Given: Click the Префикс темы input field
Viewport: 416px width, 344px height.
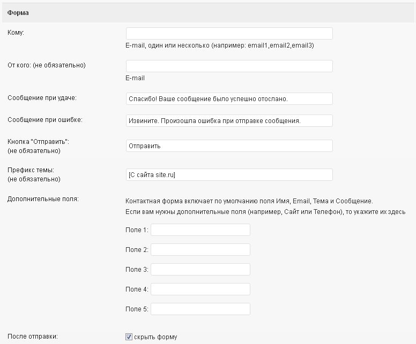Looking at the screenshot, I should coord(229,175).
